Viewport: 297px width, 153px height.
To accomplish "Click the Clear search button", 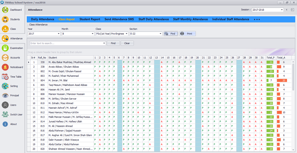I will 127,43.
